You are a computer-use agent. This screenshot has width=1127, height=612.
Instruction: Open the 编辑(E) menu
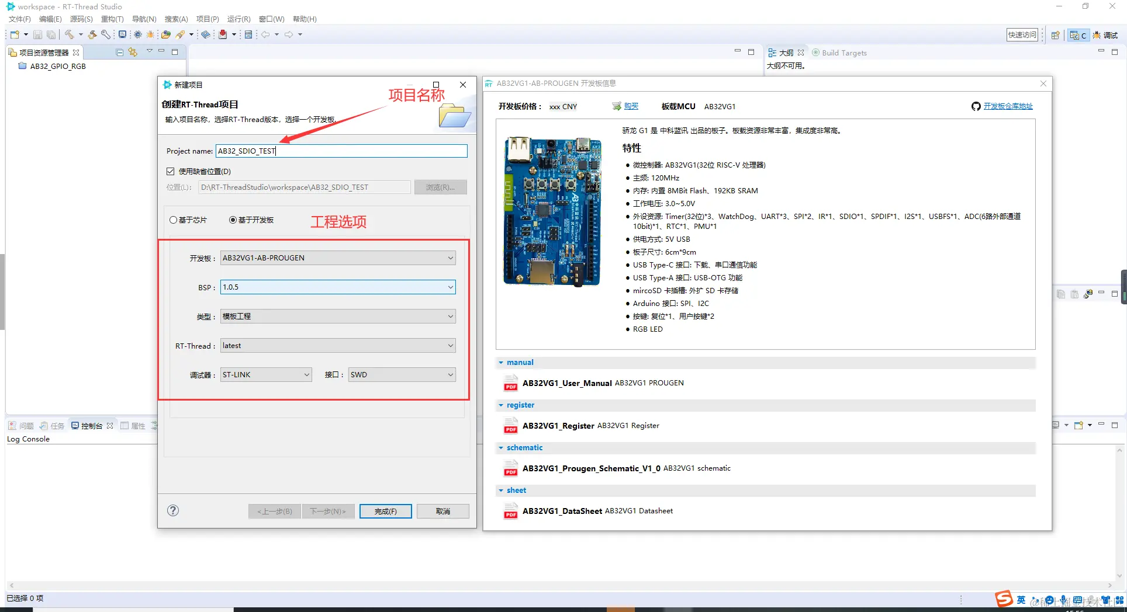[50, 19]
